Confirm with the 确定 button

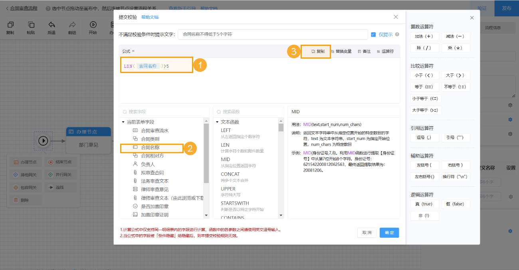point(389,233)
